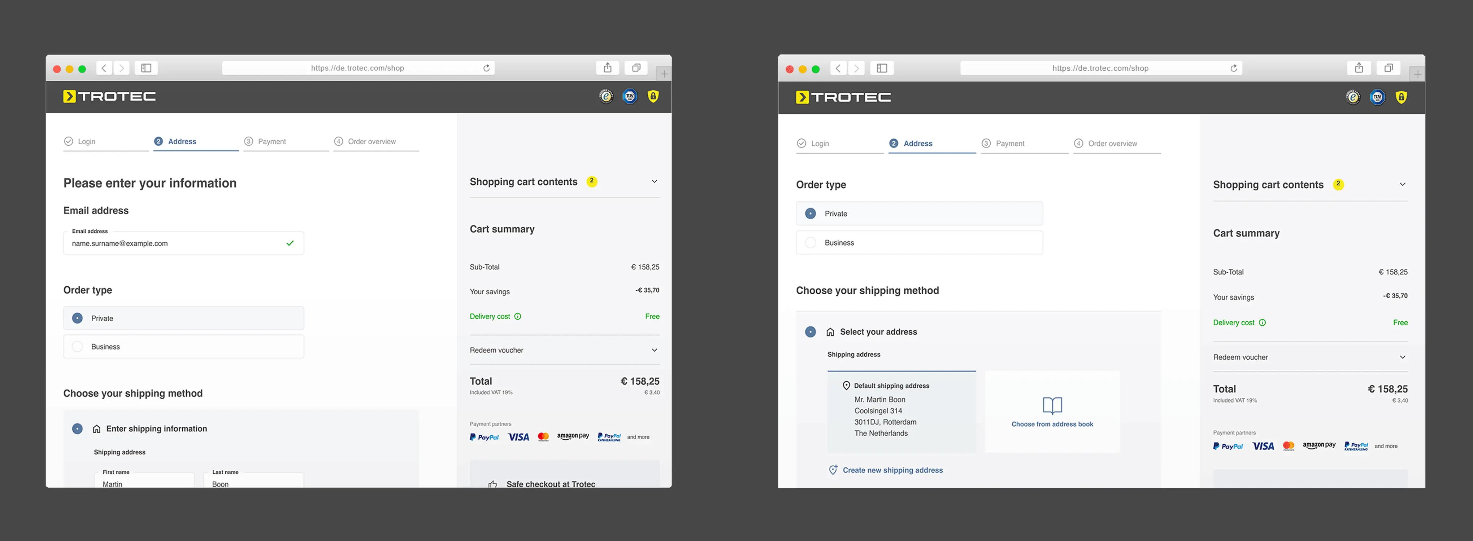Viewport: 1473px width, 541px height.
Task: Select the 'Select your address' radio, right window
Action: click(x=810, y=332)
